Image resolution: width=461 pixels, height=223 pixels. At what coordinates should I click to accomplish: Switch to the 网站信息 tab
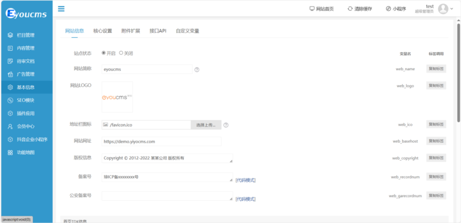click(x=74, y=31)
